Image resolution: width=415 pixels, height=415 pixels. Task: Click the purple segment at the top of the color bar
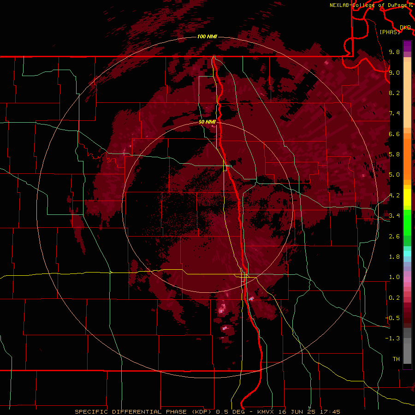pyautogui.click(x=407, y=46)
